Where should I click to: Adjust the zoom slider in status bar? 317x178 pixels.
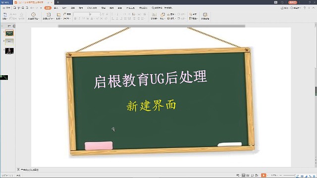tap(289, 176)
